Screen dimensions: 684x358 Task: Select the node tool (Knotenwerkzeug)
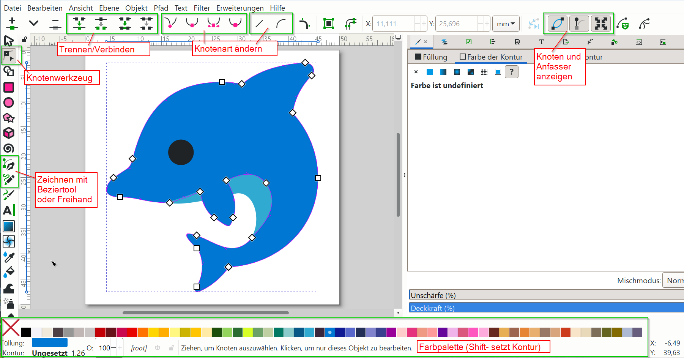coord(9,56)
